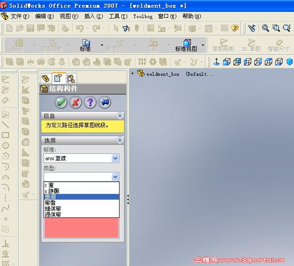
Task: Switch to PropertyManager tab
Action: tap(59, 78)
